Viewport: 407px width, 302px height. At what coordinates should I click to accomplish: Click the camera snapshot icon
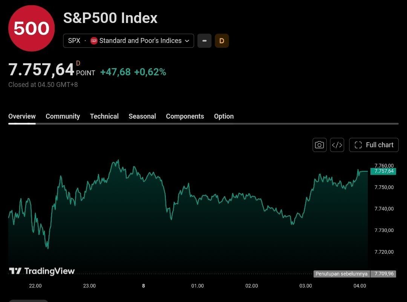[x=319, y=145]
